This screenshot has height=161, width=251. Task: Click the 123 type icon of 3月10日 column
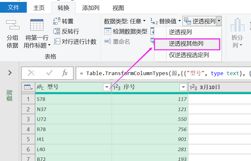pos(193,87)
